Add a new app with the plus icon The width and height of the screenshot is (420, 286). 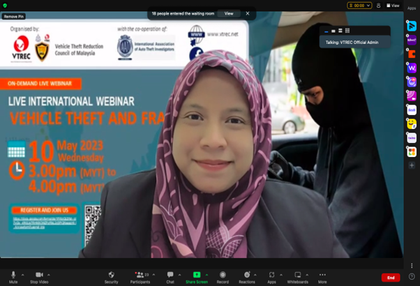pos(412,165)
